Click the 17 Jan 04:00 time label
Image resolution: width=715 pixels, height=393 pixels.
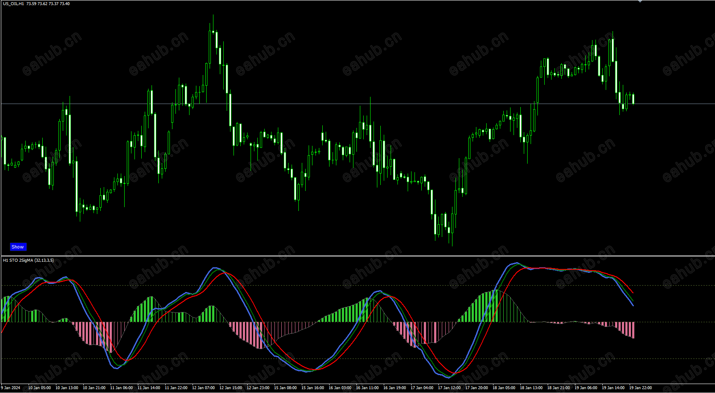[422, 388]
